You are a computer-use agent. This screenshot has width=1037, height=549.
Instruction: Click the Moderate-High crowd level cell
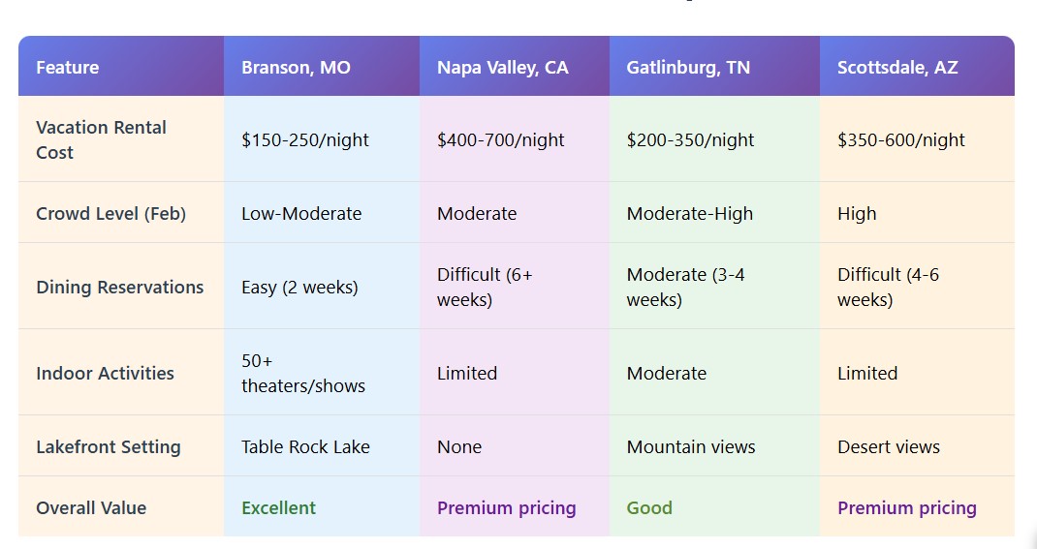tap(689, 214)
